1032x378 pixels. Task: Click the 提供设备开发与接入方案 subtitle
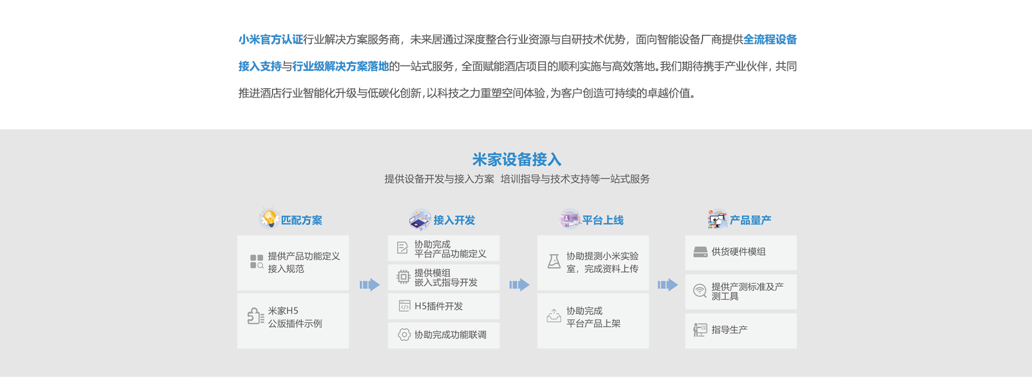click(439, 179)
